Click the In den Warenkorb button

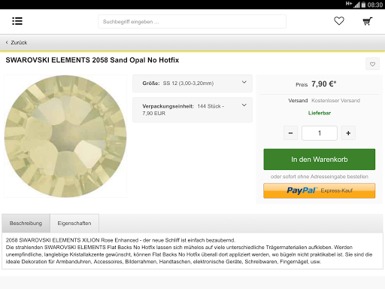point(320,160)
